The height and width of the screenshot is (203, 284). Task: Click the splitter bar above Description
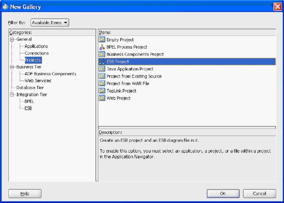(x=187, y=128)
